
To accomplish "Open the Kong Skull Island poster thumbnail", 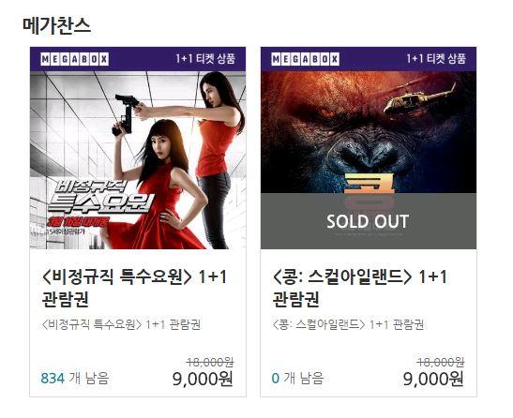I will 369,160.
